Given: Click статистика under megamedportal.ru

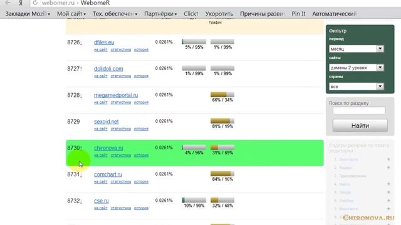Looking at the screenshot, I should 121,102.
